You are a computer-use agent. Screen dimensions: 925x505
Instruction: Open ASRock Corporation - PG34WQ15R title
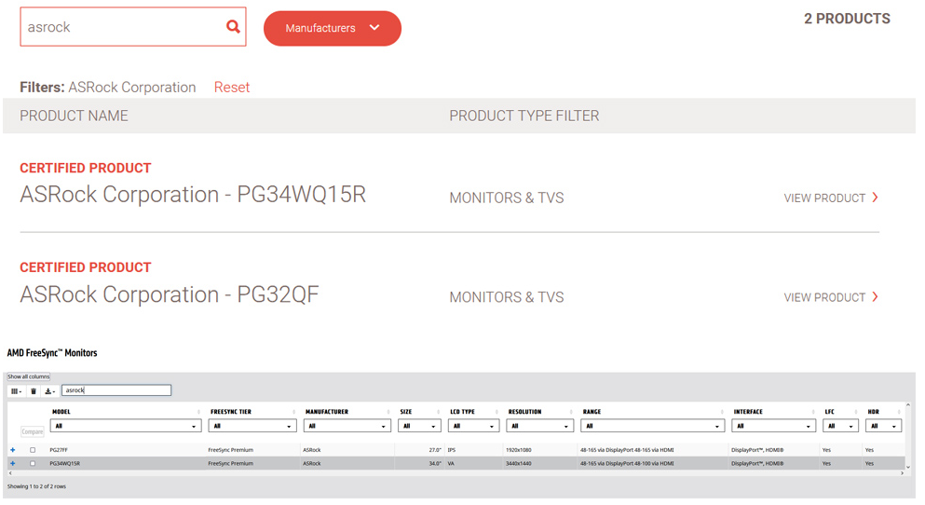pos(193,195)
